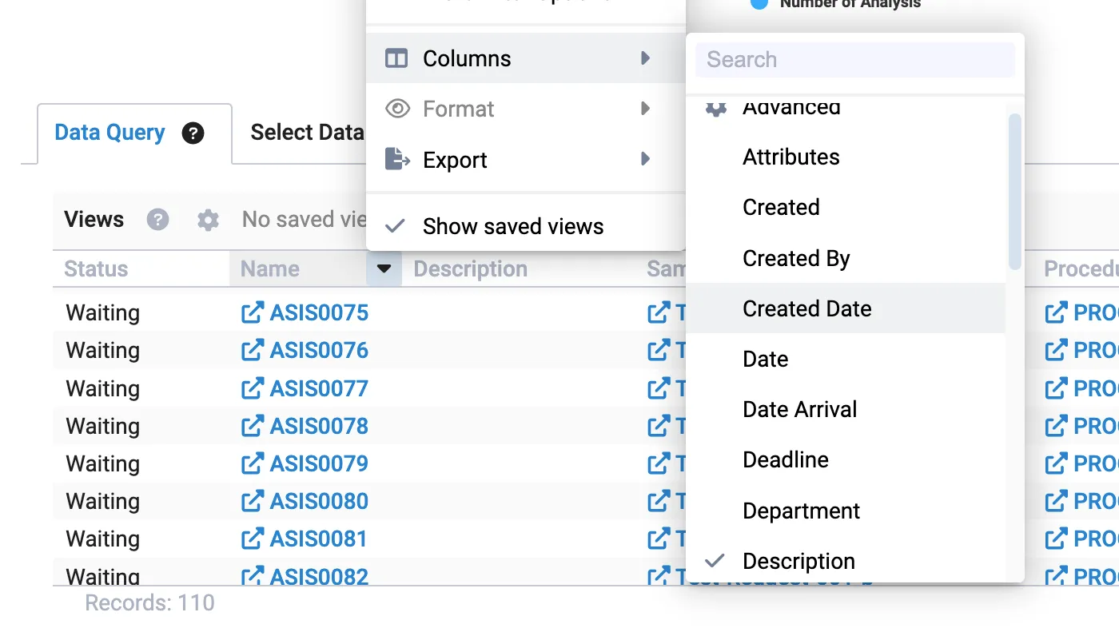This screenshot has width=1119, height=636.
Task: Click the help icon next to Views
Action: pos(157,219)
